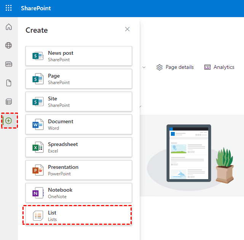Click the SharePoint icon on Site card
The image size is (244, 240).
[38, 102]
